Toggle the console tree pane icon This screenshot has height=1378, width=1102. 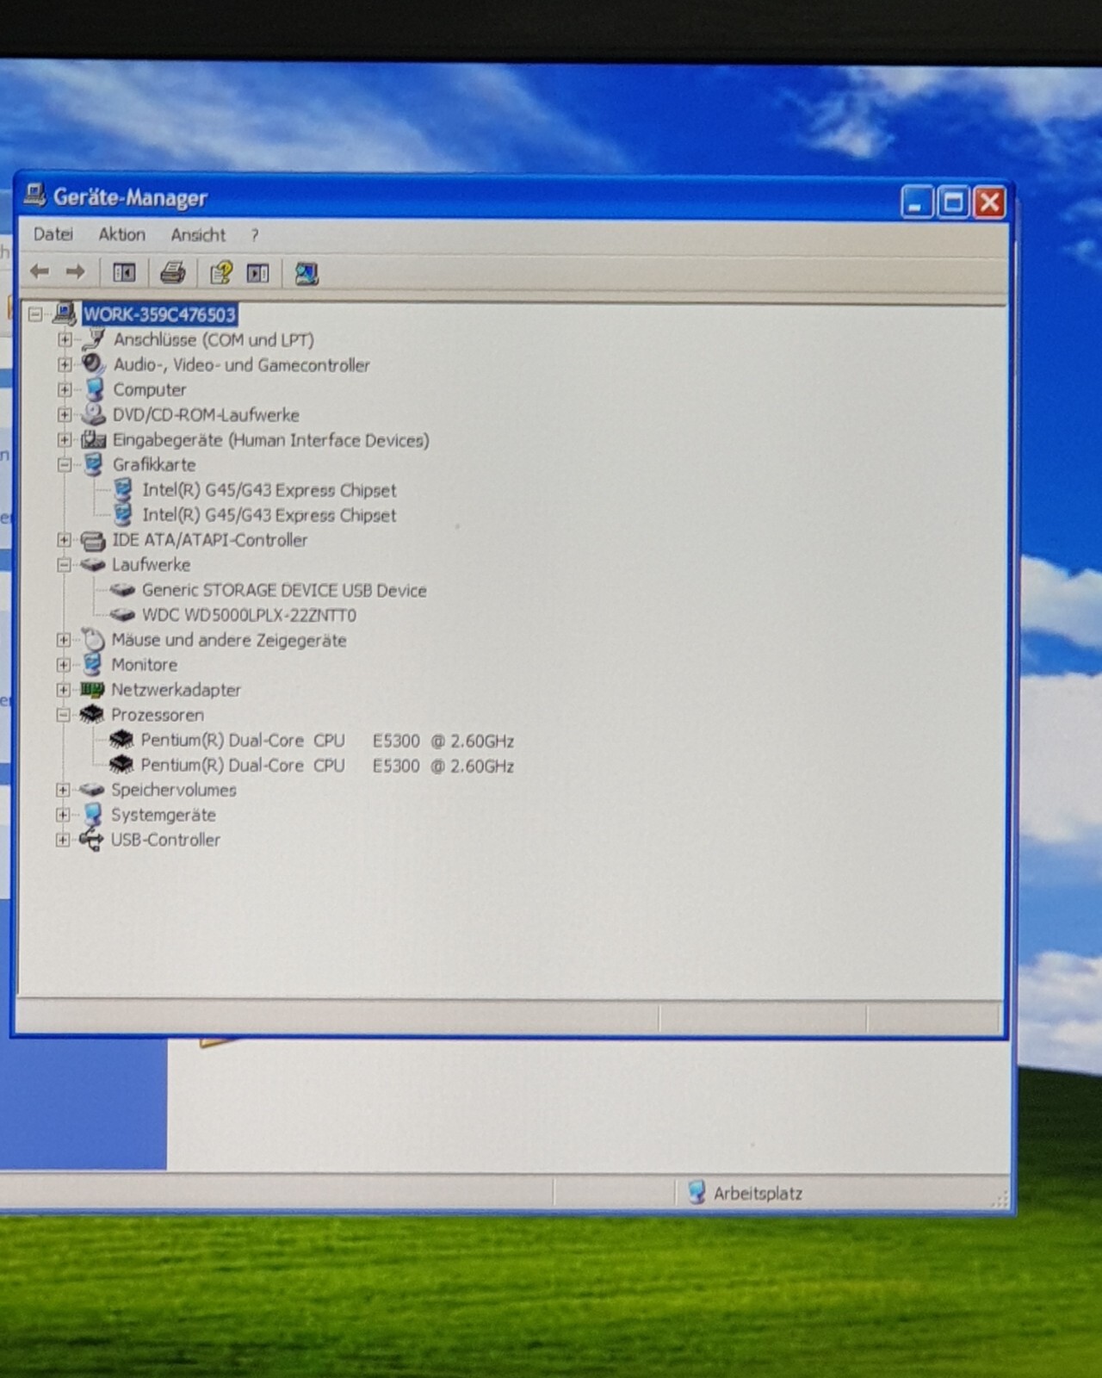click(124, 273)
